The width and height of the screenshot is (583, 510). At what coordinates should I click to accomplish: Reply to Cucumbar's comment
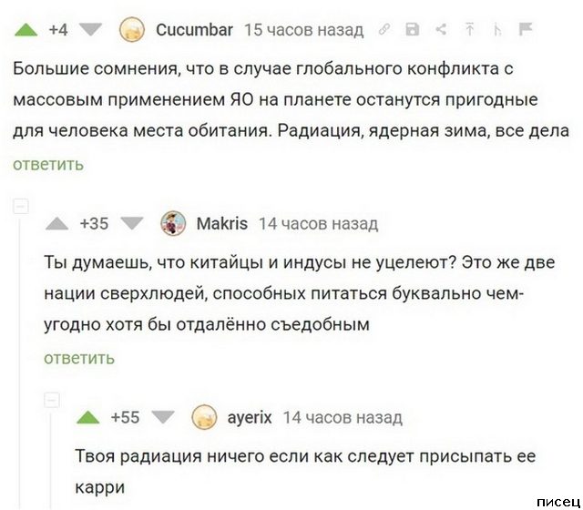pos(48,164)
